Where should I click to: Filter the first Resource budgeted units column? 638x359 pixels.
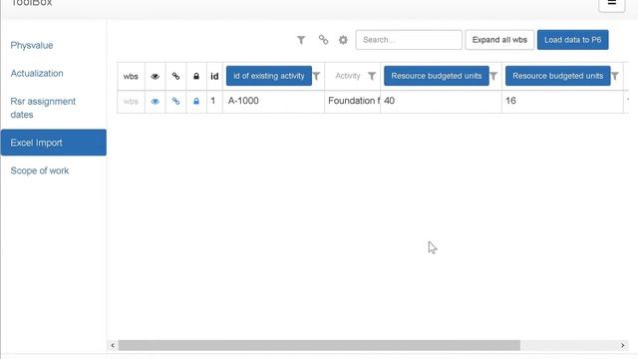pyautogui.click(x=493, y=76)
